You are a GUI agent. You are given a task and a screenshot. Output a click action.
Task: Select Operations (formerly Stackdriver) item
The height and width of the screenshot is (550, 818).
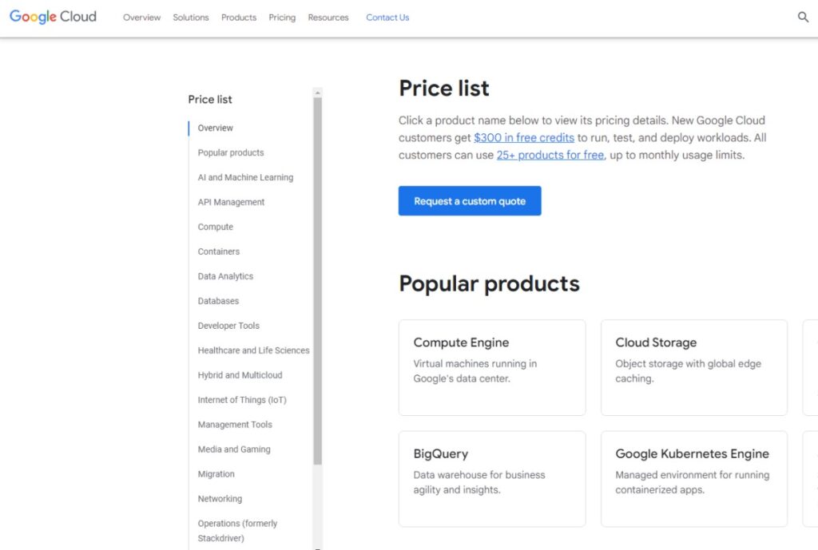point(237,531)
